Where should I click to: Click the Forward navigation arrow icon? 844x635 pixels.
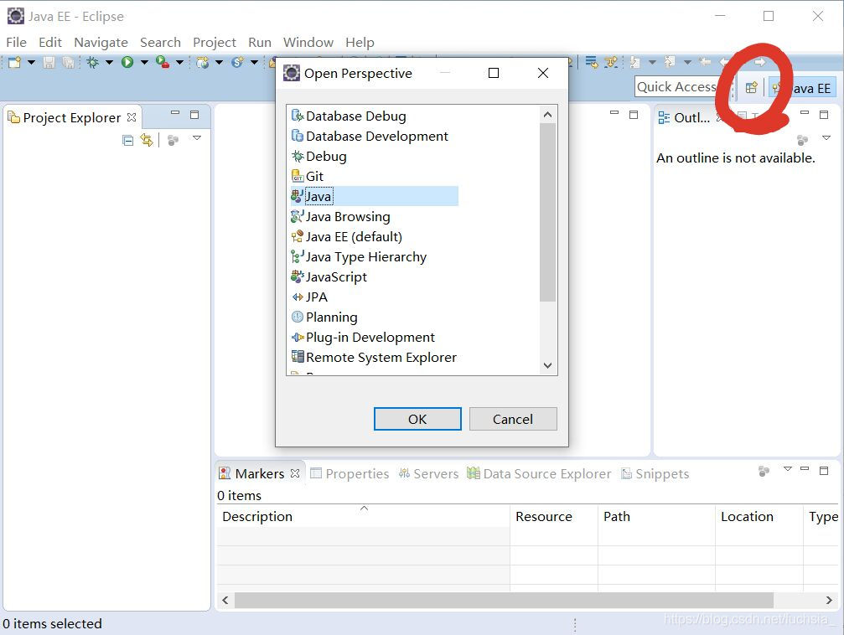click(x=759, y=63)
